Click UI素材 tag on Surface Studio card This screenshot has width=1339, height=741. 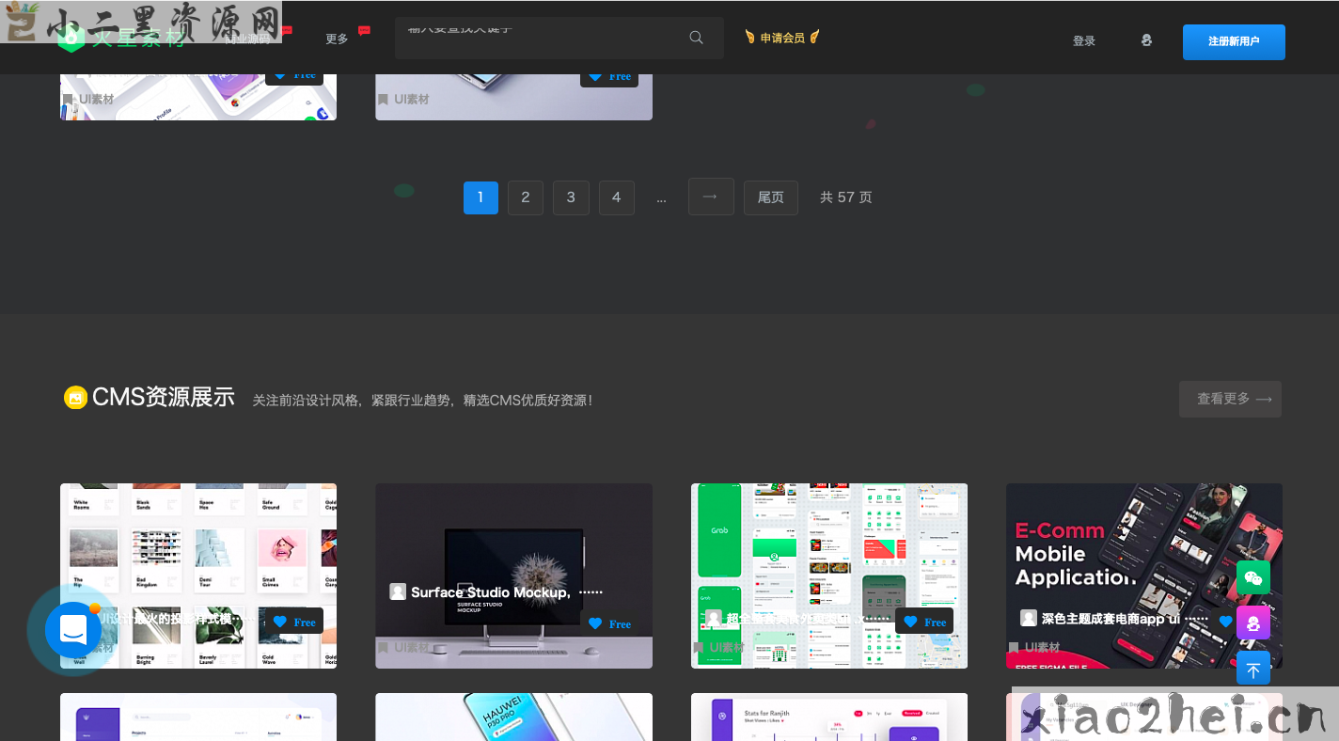click(x=411, y=648)
